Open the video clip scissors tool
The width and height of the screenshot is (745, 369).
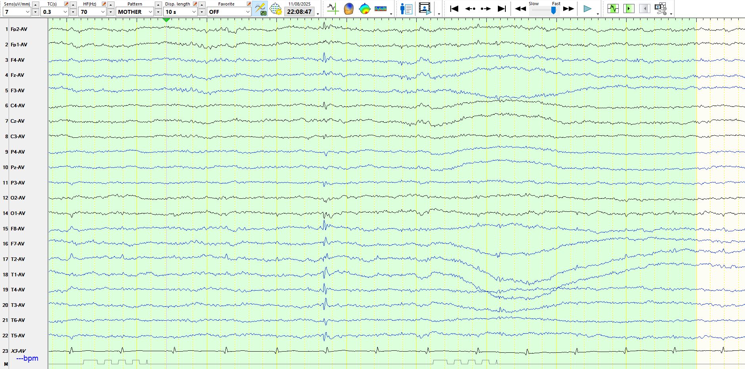[x=661, y=9]
